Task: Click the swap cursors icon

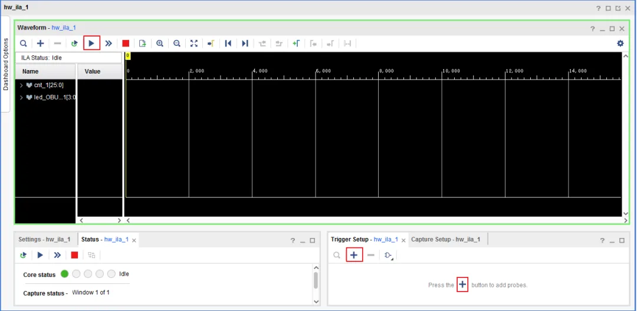Action: click(x=347, y=44)
